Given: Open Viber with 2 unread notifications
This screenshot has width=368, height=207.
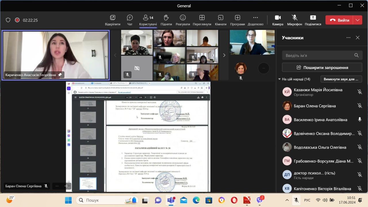Looking at the screenshot, I should click(x=260, y=200).
